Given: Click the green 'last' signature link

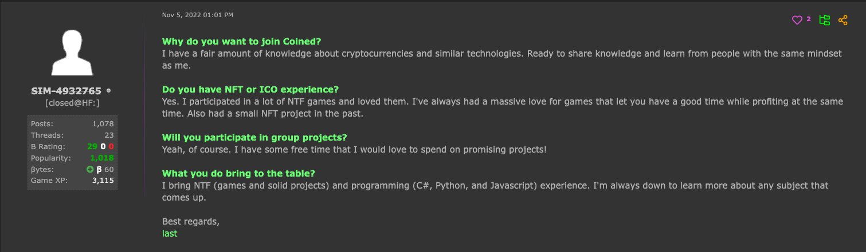Looking at the screenshot, I should (x=170, y=233).
